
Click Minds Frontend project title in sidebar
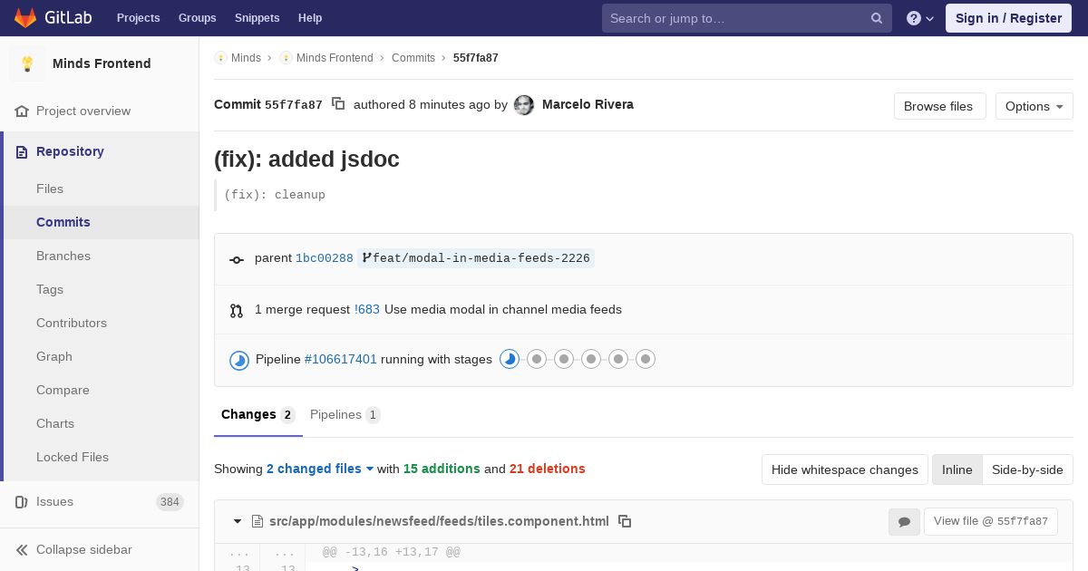click(102, 63)
